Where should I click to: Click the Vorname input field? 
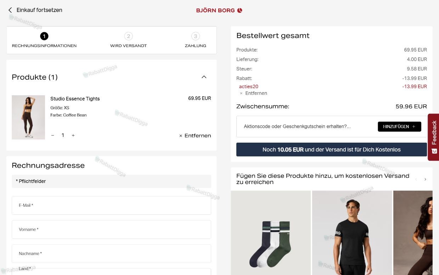111,229
